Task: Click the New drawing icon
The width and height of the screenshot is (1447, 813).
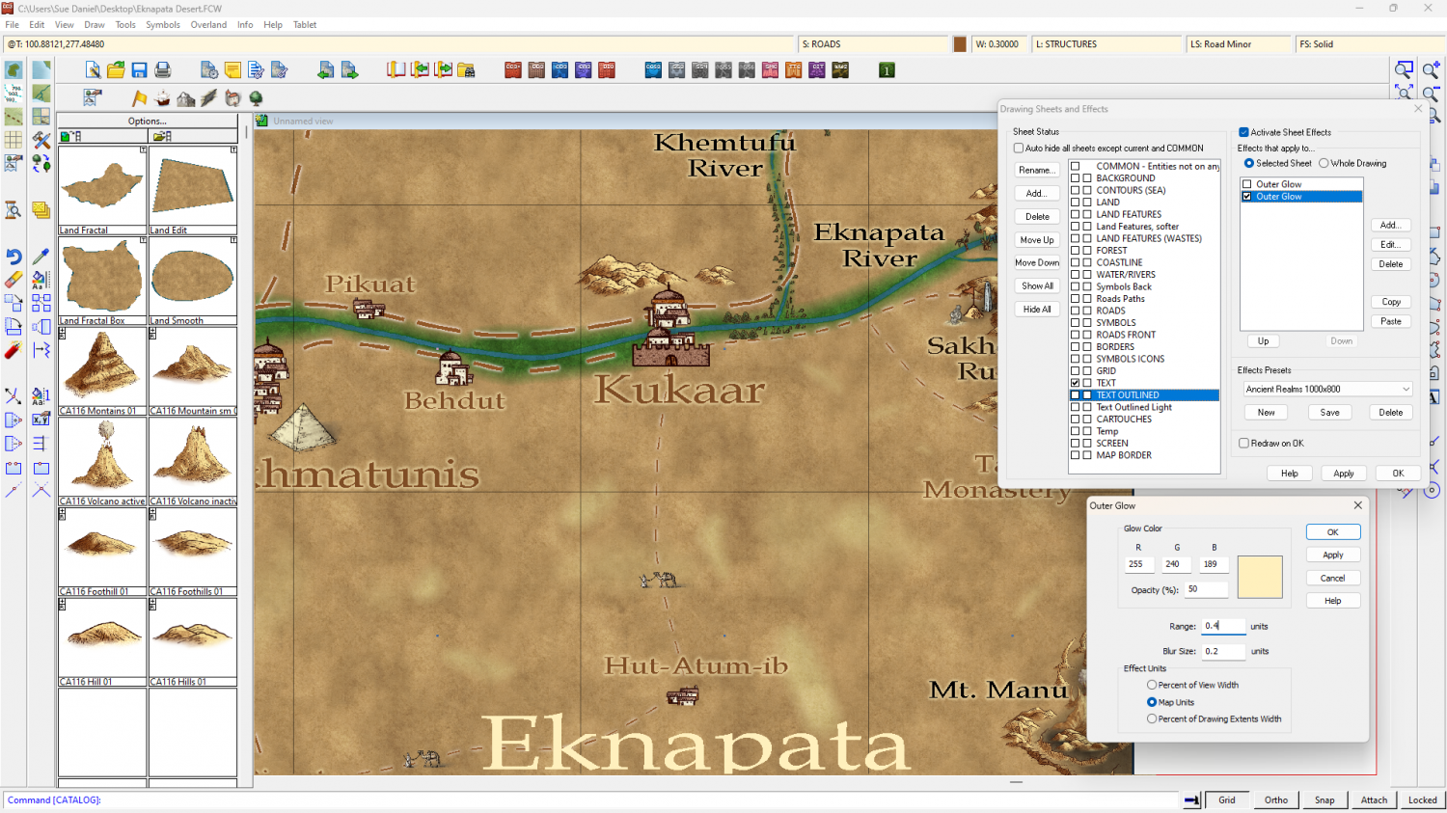Action: (93, 69)
